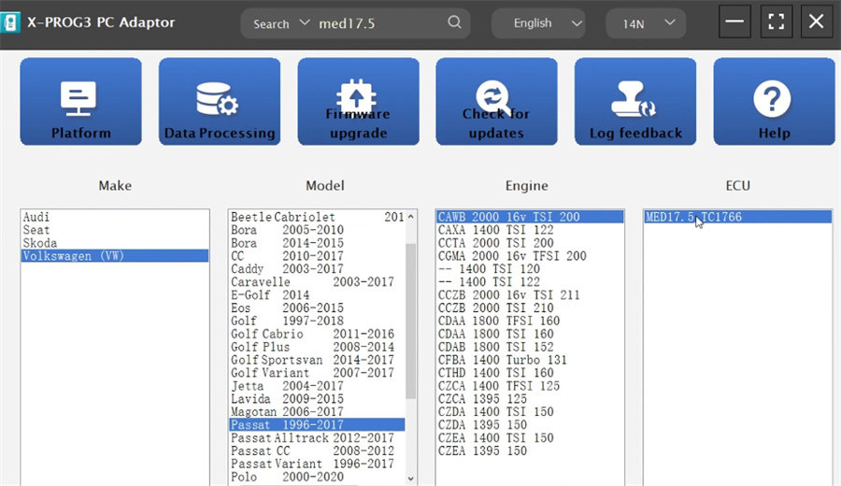Select Golf Plus 2008-2014 model
The height and width of the screenshot is (486, 841).
pyautogui.click(x=317, y=347)
